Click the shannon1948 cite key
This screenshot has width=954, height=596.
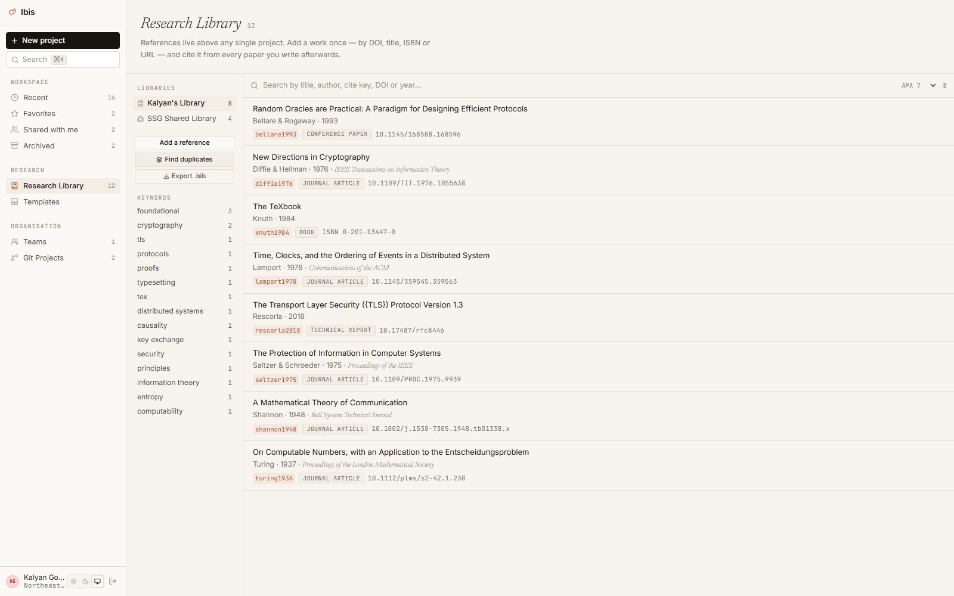(x=275, y=429)
